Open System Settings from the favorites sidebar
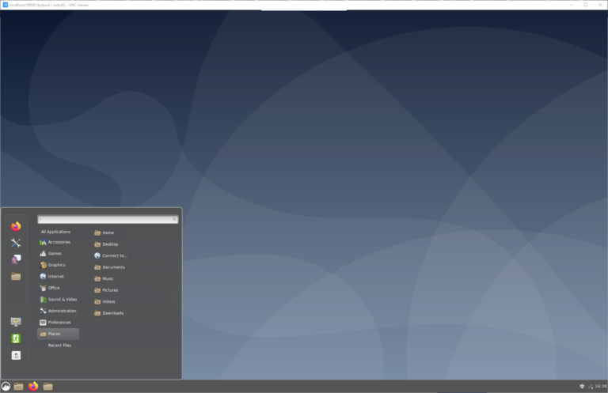This screenshot has height=393, width=608. 16,243
